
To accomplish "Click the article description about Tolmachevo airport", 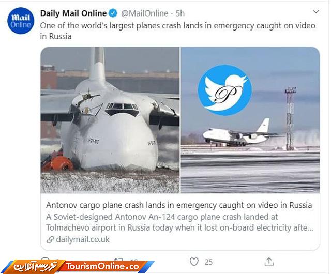I will (x=179, y=222).
